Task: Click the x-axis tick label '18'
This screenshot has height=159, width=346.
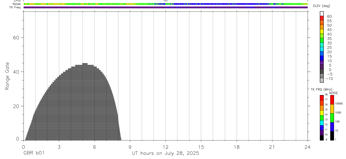Action: click(x=236, y=147)
